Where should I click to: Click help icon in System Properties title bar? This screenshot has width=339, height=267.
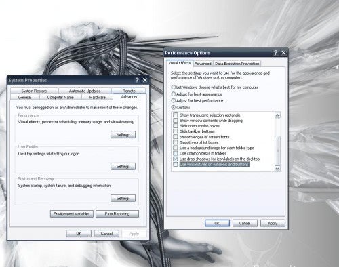coord(137,80)
